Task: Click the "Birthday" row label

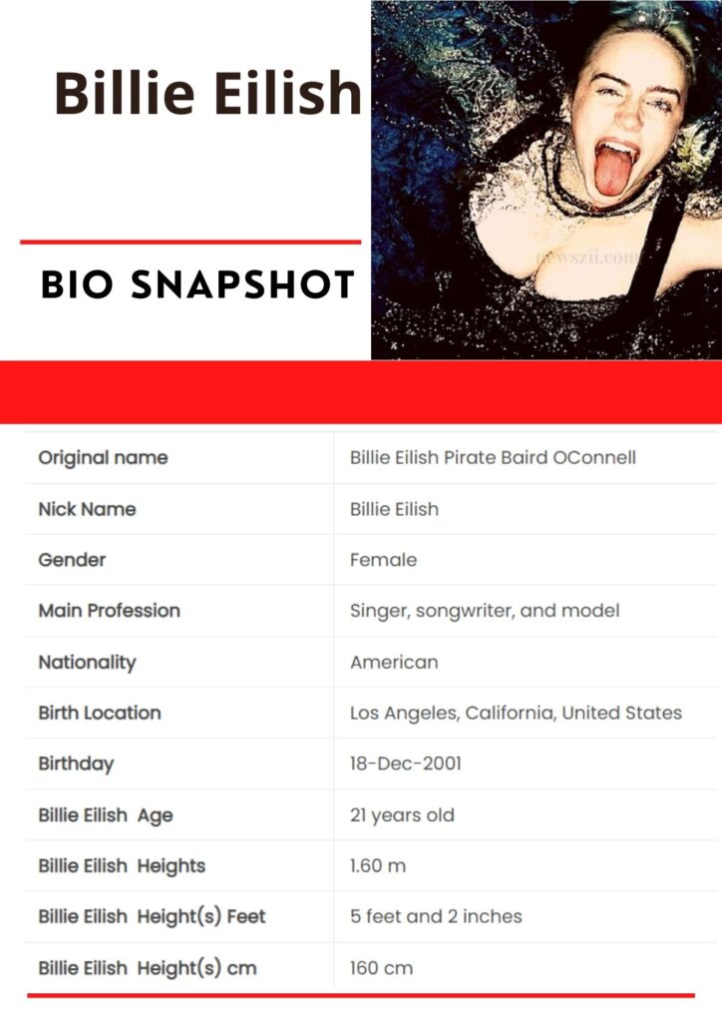Action: click(76, 764)
